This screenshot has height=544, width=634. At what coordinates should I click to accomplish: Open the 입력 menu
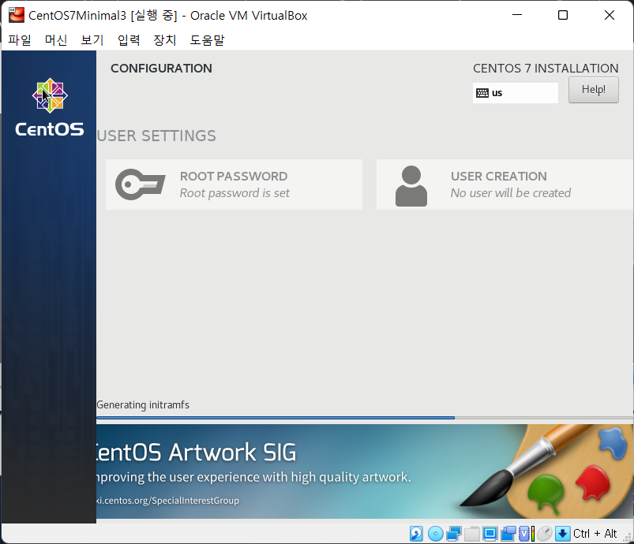129,39
